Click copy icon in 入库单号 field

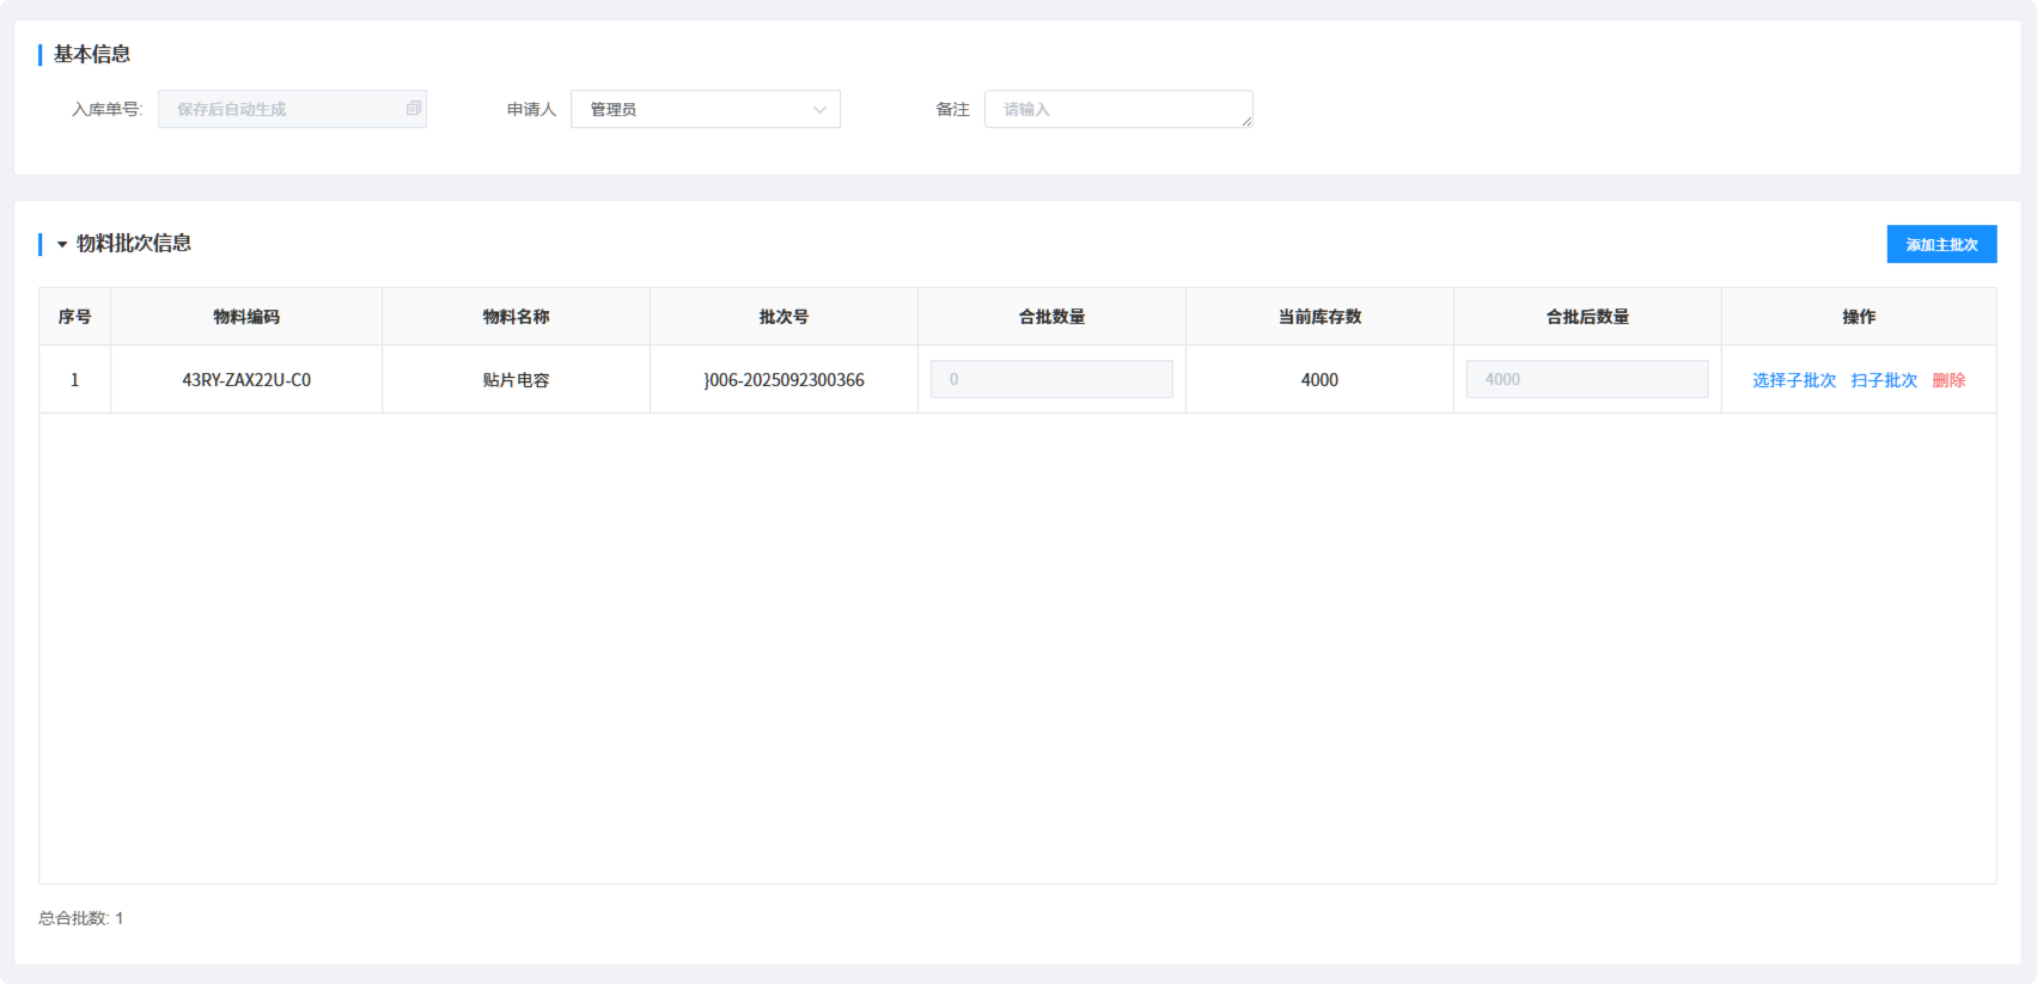[x=413, y=108]
